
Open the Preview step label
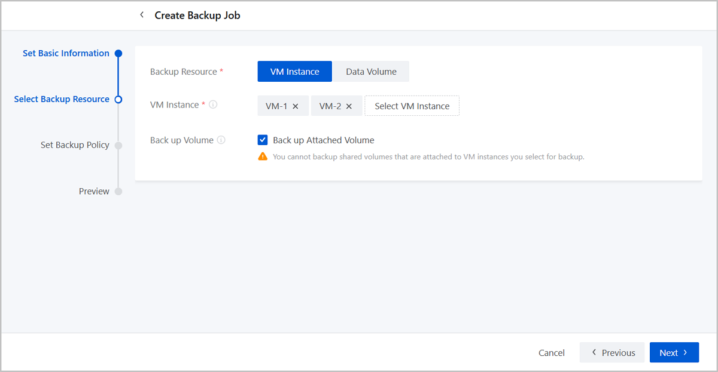pos(94,192)
